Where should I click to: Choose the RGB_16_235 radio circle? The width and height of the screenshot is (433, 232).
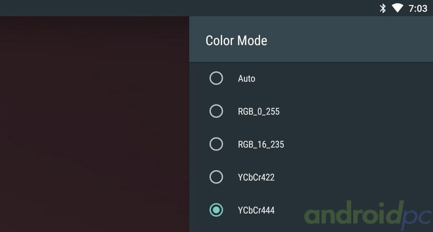216,144
